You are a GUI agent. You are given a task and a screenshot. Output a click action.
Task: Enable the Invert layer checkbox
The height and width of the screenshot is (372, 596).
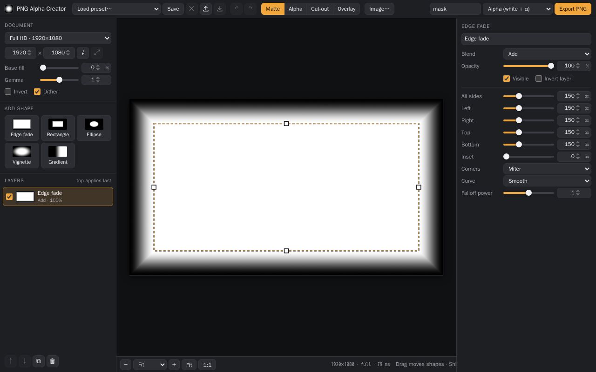pyautogui.click(x=539, y=79)
